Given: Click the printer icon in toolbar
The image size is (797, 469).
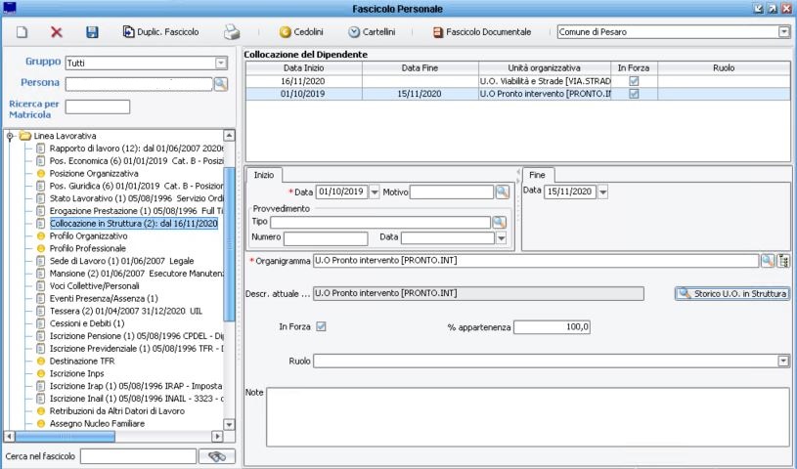Looking at the screenshot, I should [231, 32].
